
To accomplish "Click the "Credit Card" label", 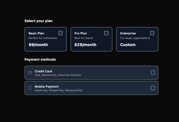I will click(x=43, y=71).
